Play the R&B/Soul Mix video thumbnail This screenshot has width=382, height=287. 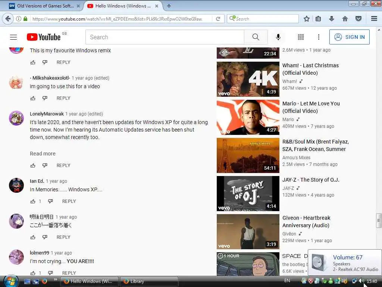click(248, 155)
